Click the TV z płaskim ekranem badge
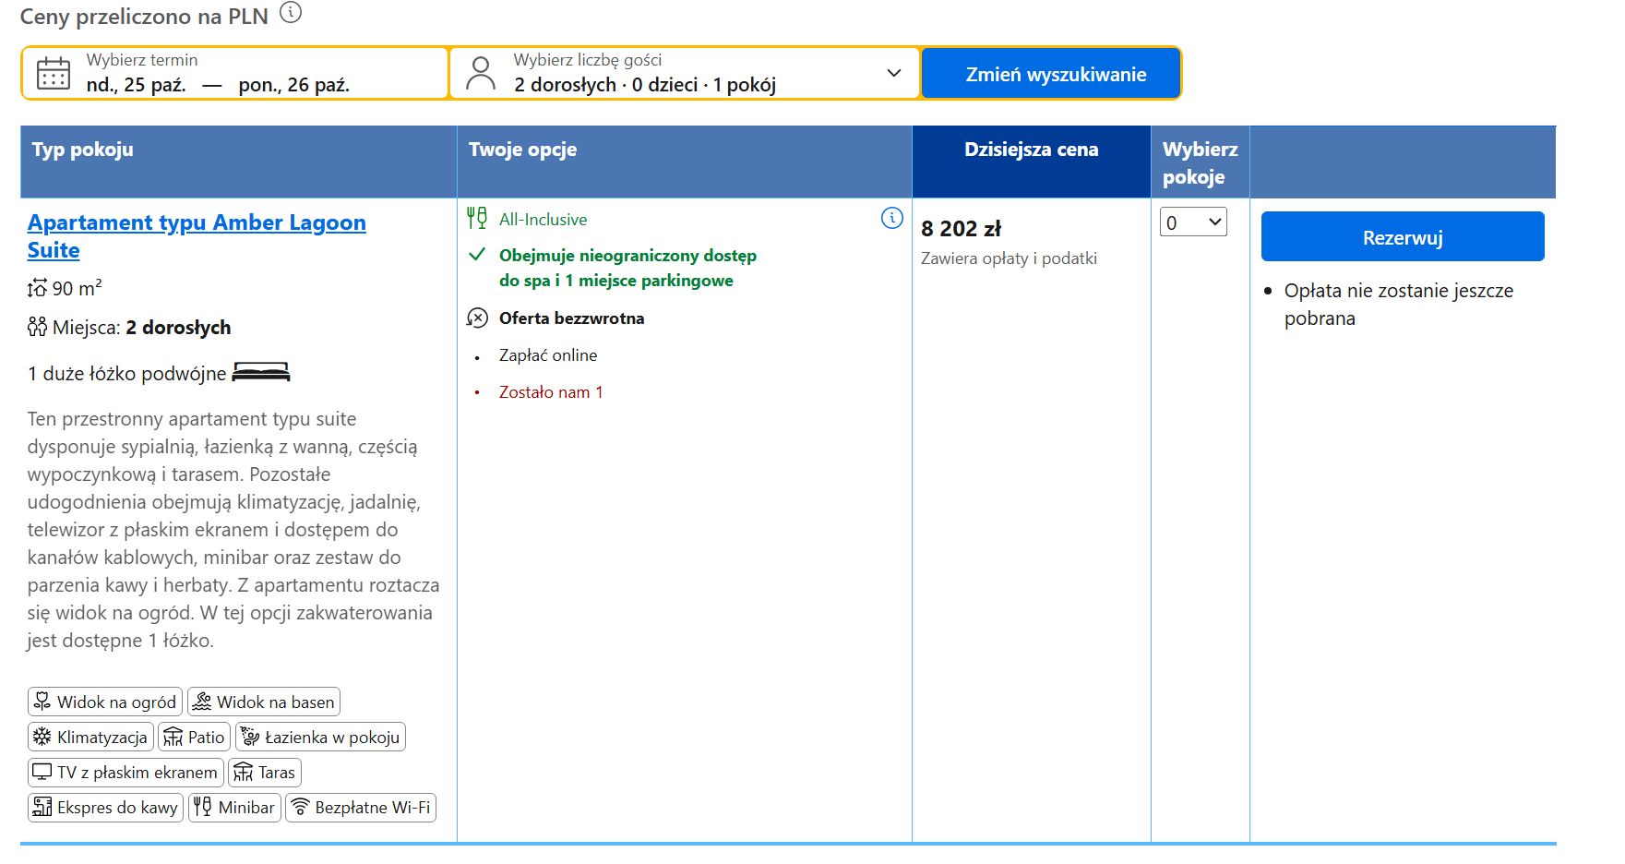 (125, 772)
